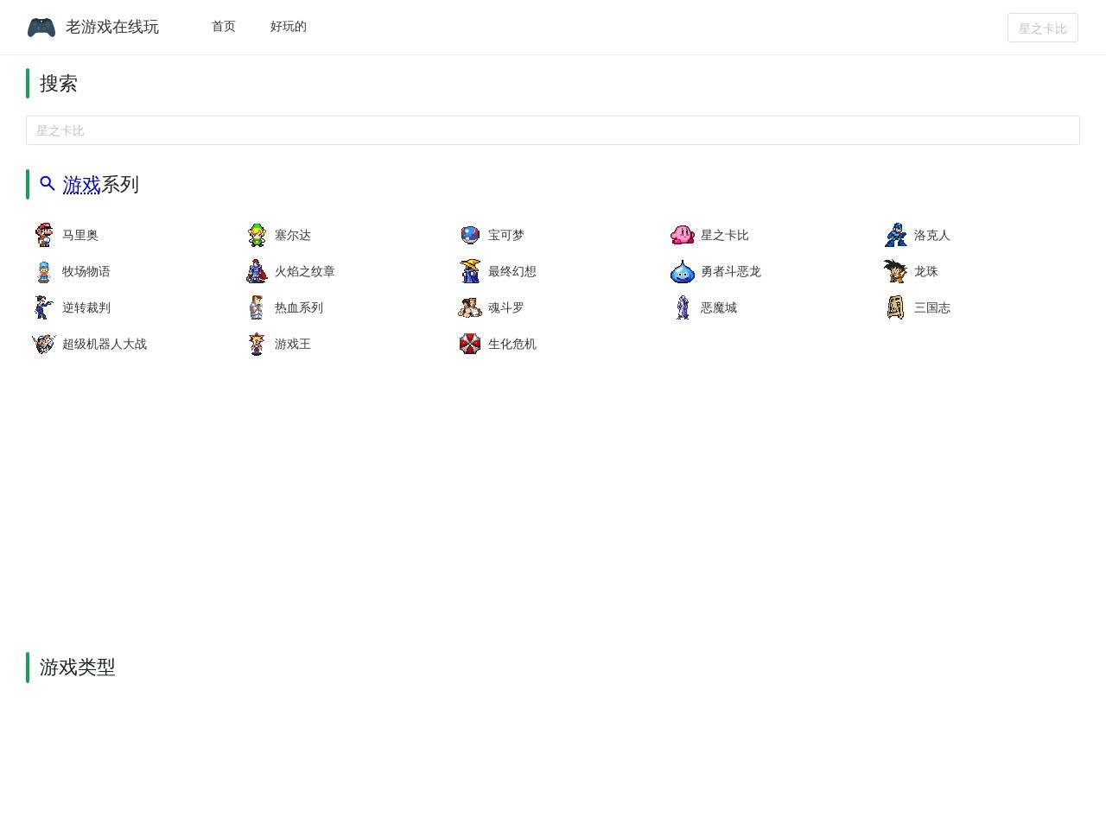Open the 牧场物语 series link

(86, 271)
